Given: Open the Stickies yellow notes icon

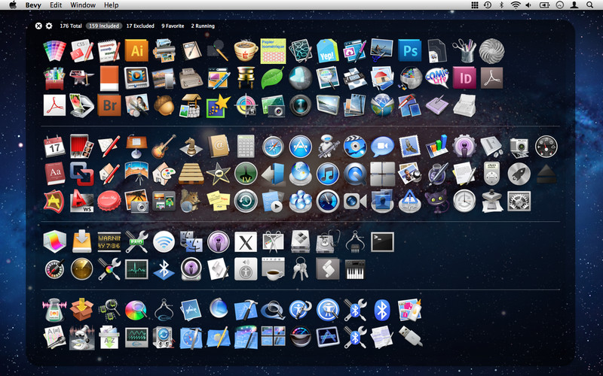Looking at the screenshot, I should [x=218, y=201].
